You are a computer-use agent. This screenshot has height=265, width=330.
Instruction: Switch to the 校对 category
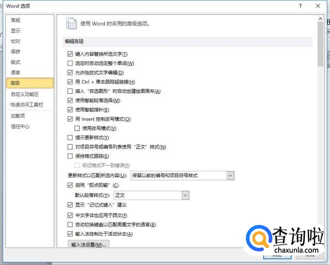(x=15, y=41)
